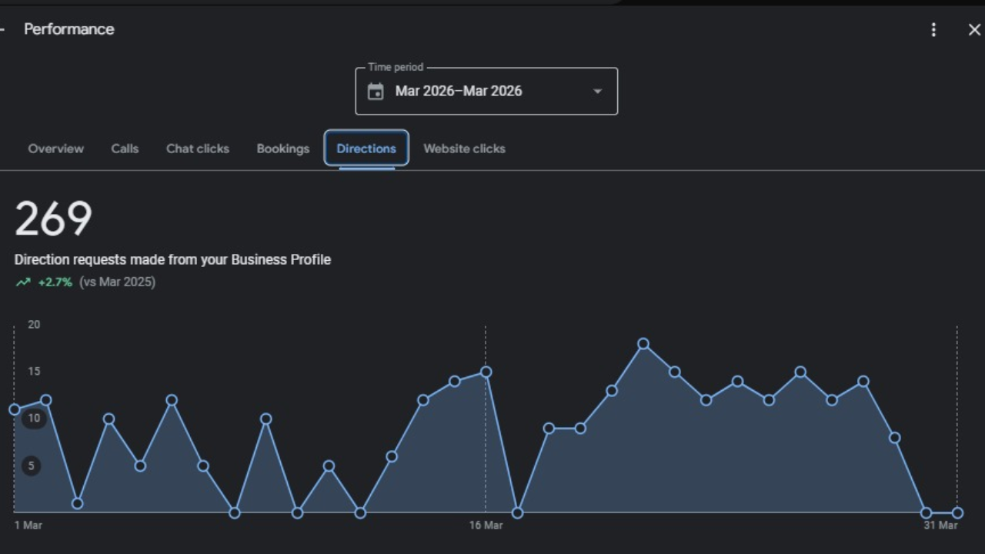This screenshot has width=985, height=554.
Task: Select the zero data point right after 16 Mar
Action: click(517, 512)
